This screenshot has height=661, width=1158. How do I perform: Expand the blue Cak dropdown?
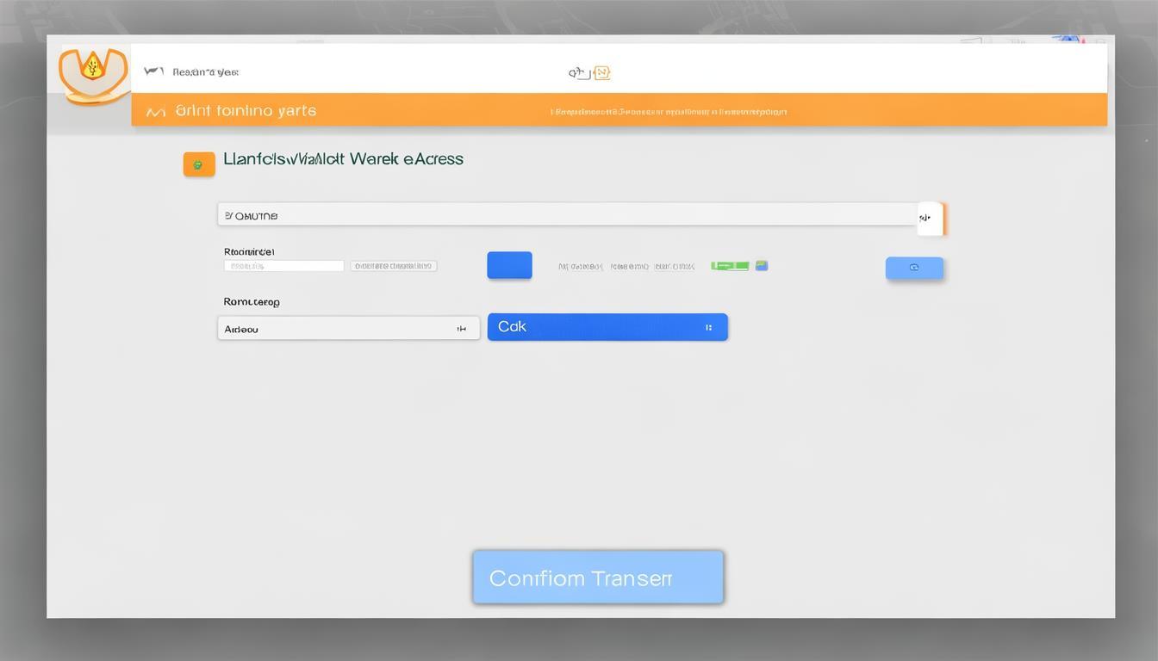pos(607,327)
